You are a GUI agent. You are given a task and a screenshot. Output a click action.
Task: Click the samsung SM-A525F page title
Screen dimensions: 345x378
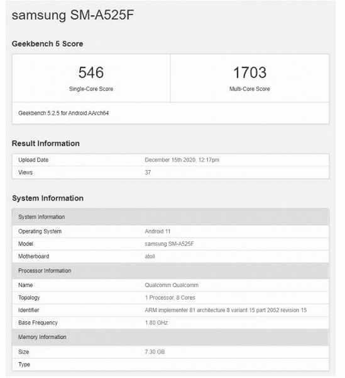point(73,15)
